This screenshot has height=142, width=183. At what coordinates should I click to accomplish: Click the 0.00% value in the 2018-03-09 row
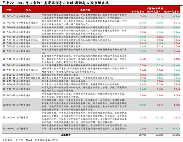tap(160, 75)
